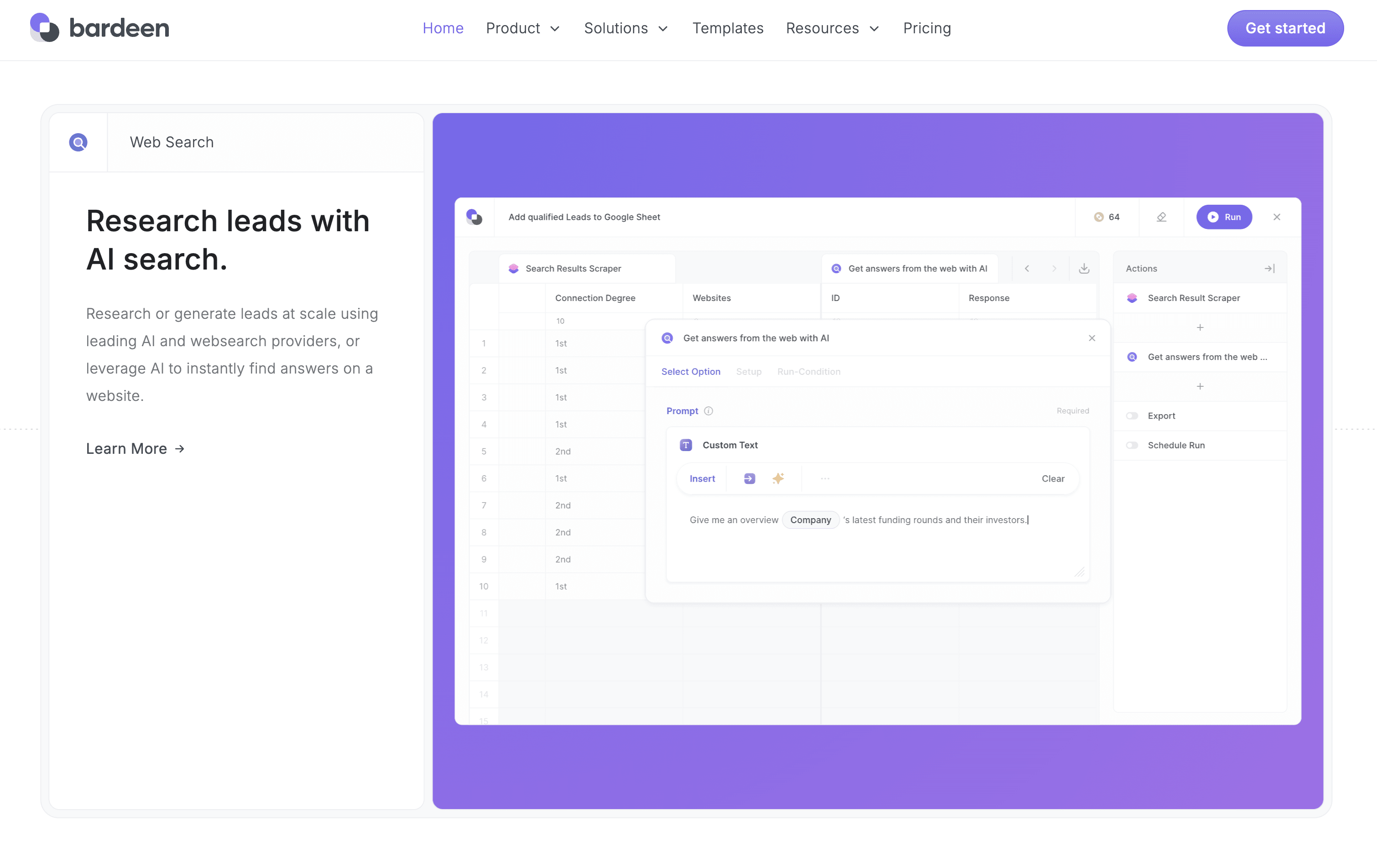1377x862 pixels.
Task: Click the Custom Text label
Action: pos(730,445)
